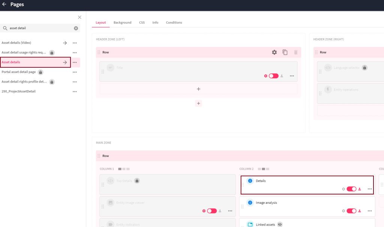Click permissions user icon on Details component
Viewport: 384px width, 227px height.
pos(360,189)
